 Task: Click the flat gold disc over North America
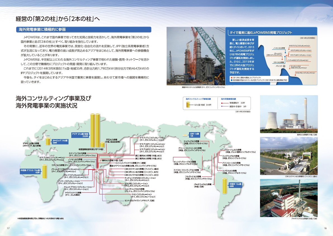point(186,135)
